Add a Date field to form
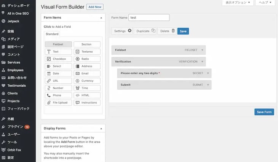This screenshot has width=278, height=162. (x=58, y=74)
